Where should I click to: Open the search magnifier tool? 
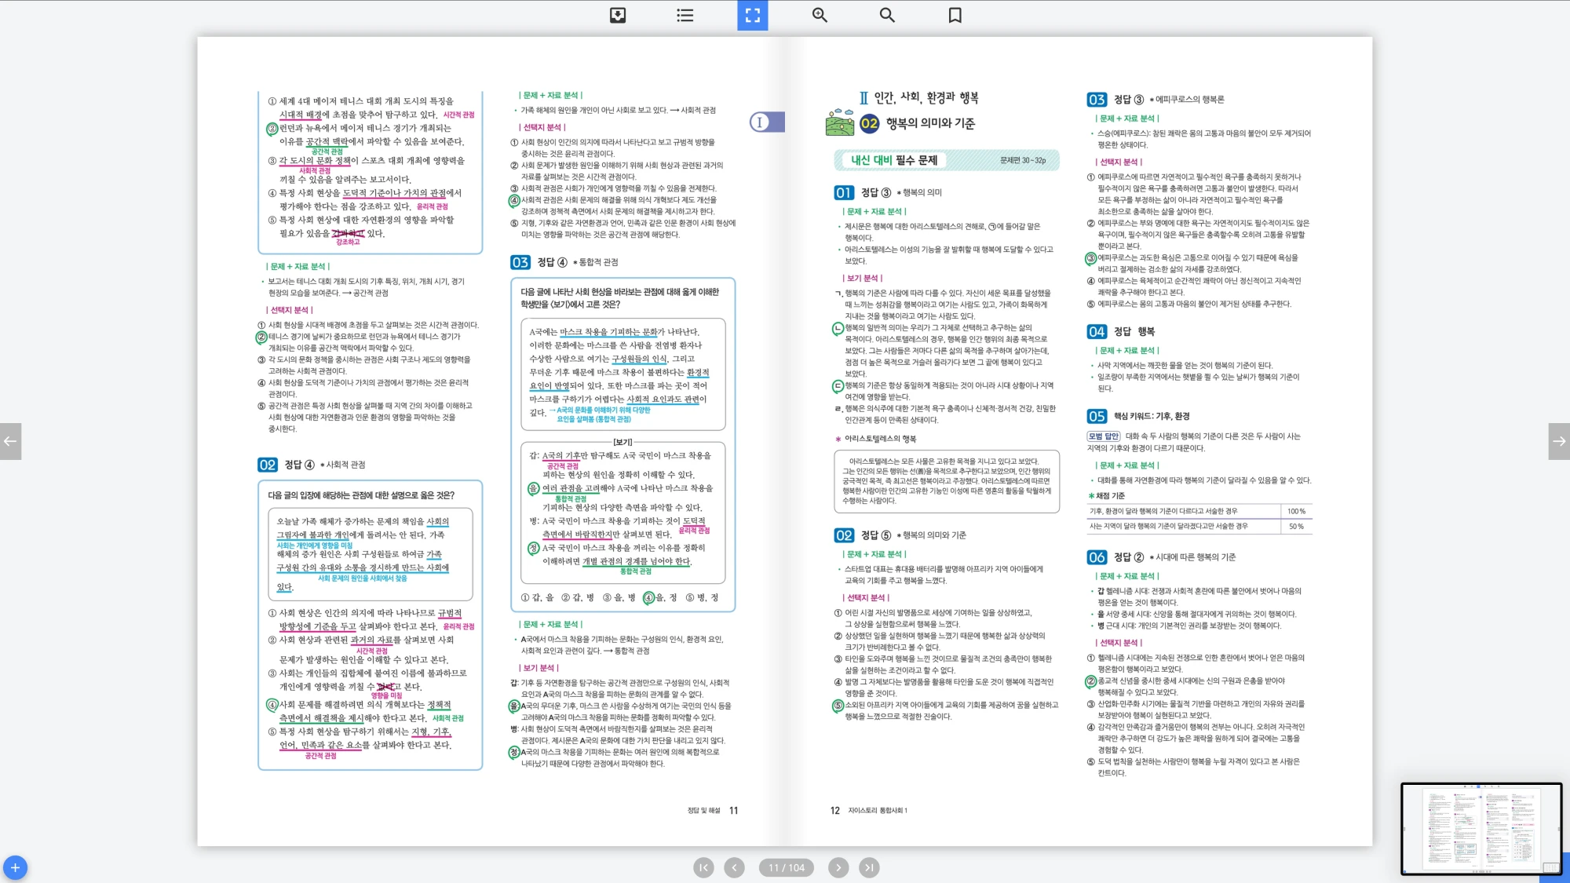[x=887, y=15]
